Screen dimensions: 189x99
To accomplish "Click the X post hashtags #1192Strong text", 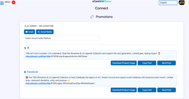I will (56, 56).
